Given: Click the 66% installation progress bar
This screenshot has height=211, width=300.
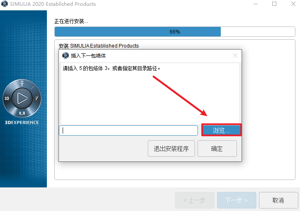Looking at the screenshot, I should pos(175,32).
